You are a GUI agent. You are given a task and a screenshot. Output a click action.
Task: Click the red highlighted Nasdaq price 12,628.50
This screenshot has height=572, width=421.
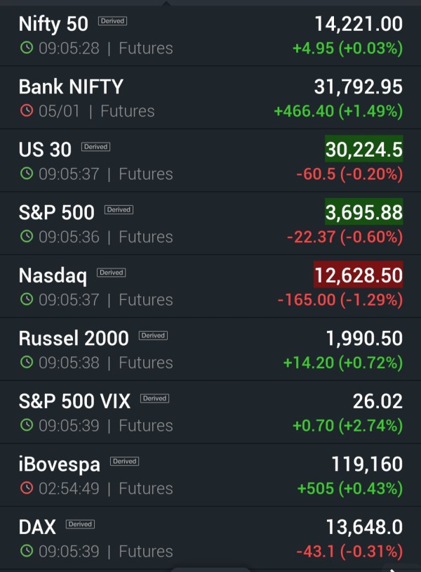point(359,275)
